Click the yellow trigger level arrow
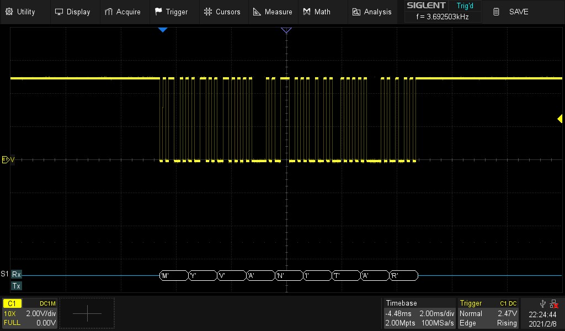565x331 pixels. (559, 119)
